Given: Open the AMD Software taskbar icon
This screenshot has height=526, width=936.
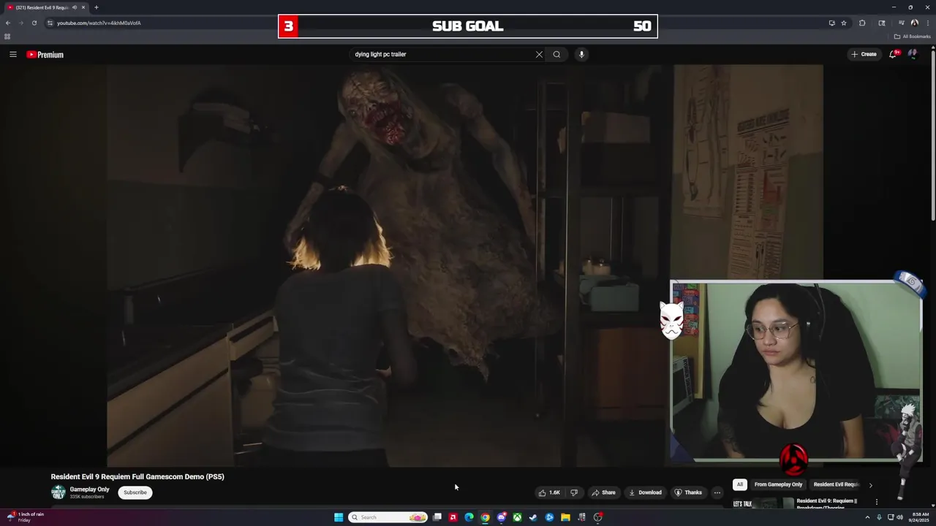Looking at the screenshot, I should point(453,517).
